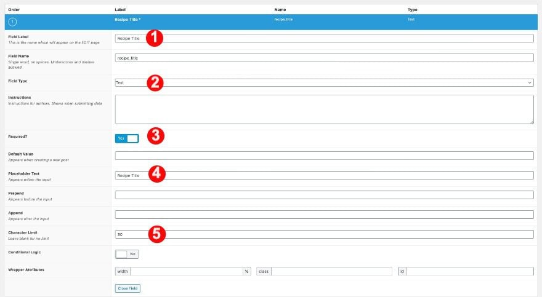Select the Placeholder Text input
This screenshot has height=297, width=542.
[324, 175]
